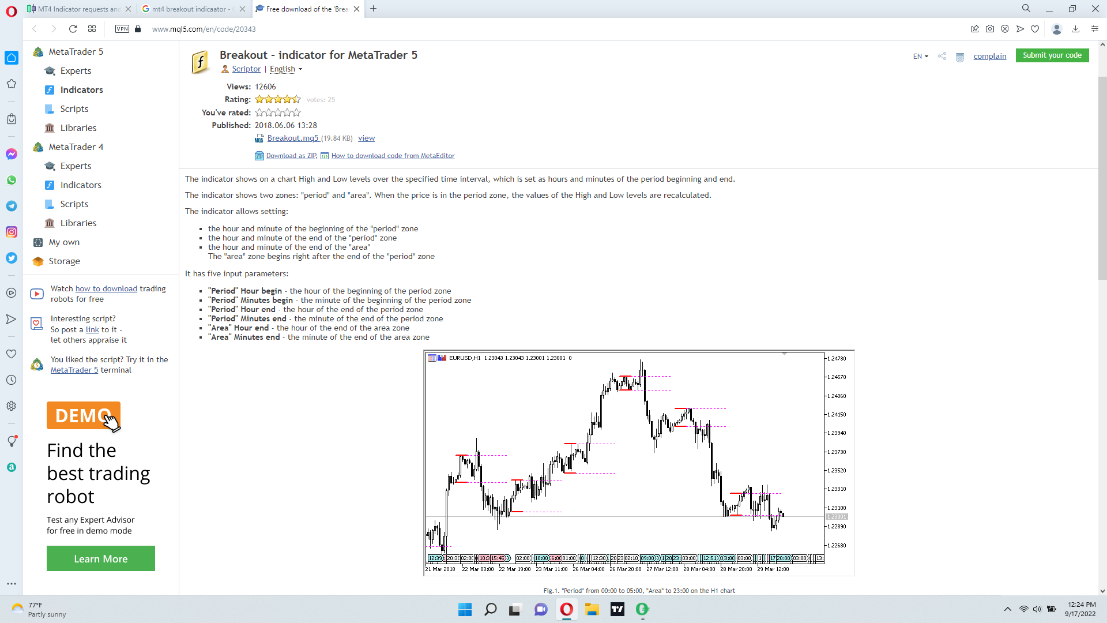1107x623 pixels.
Task: Rate the code with fifth star
Action: tap(296, 112)
